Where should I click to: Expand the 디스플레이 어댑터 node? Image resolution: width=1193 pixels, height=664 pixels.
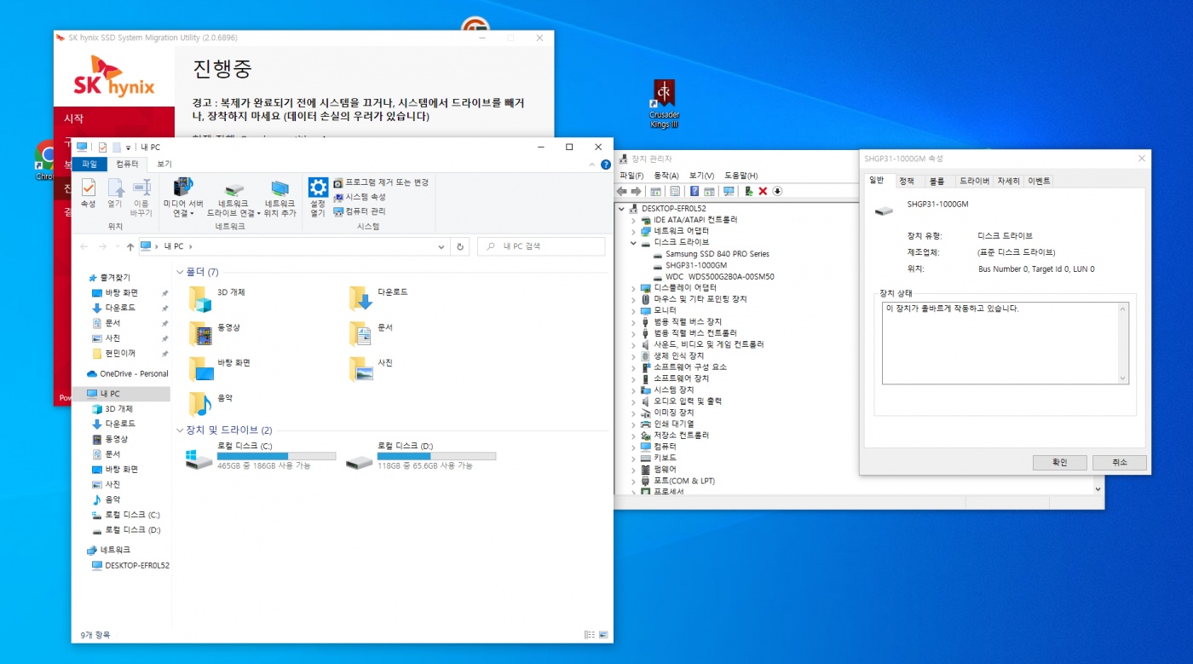pos(634,288)
